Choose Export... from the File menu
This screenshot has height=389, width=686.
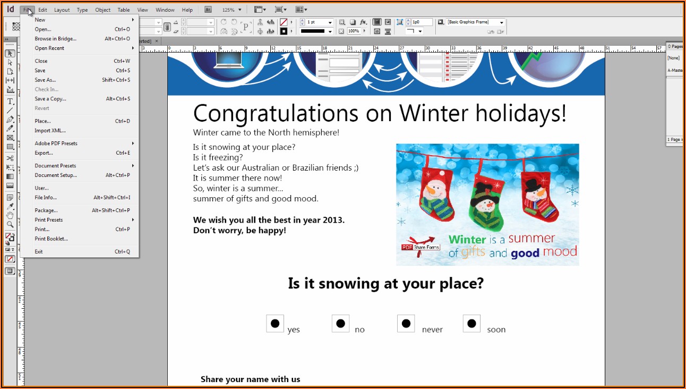44,153
